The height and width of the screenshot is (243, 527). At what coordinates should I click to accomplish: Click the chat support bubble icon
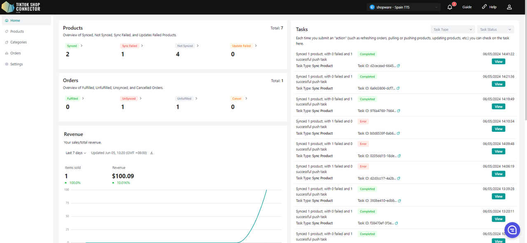[512, 230]
